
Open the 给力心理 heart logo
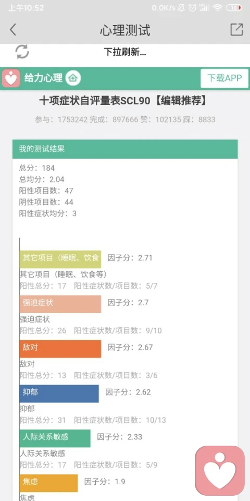click(x=11, y=78)
